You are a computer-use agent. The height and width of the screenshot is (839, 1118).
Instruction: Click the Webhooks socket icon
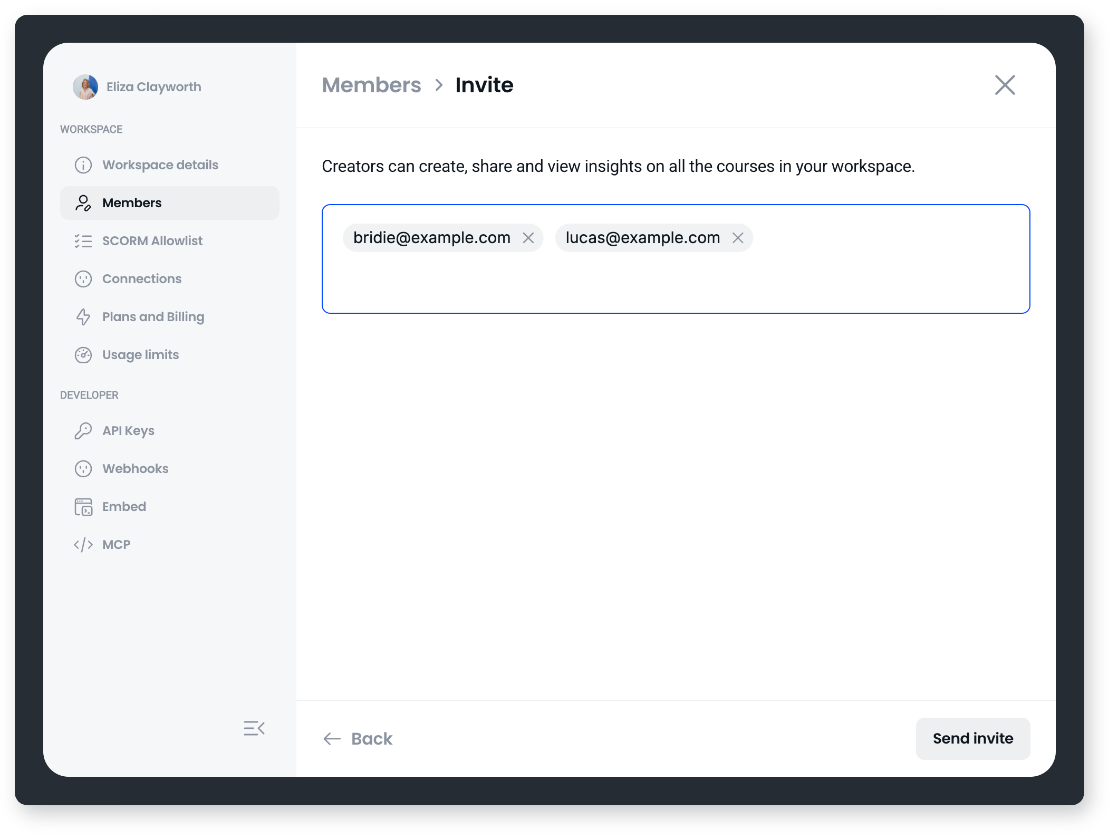point(83,469)
